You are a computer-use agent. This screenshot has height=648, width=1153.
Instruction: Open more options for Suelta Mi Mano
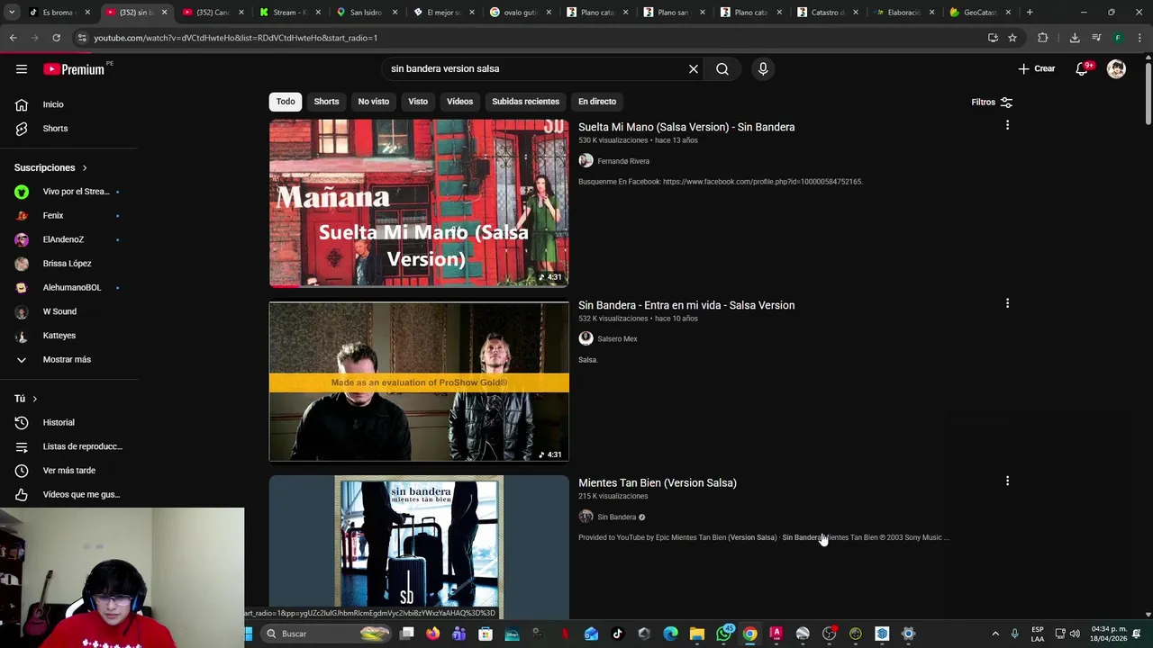(x=1007, y=125)
